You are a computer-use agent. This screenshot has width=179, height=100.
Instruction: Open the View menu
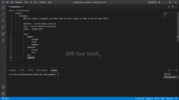click(26, 2)
